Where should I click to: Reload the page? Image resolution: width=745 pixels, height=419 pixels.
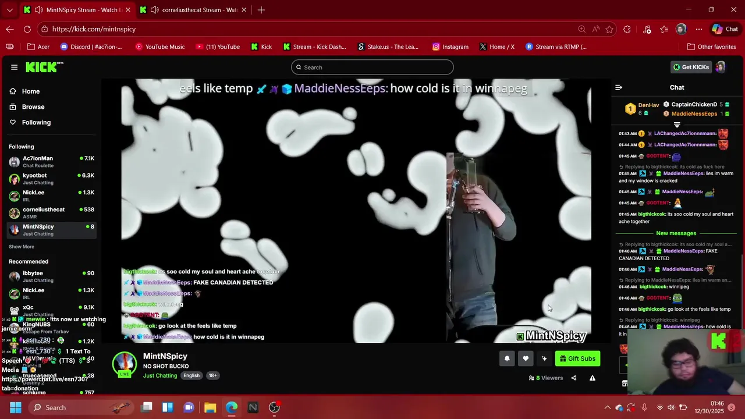27,29
